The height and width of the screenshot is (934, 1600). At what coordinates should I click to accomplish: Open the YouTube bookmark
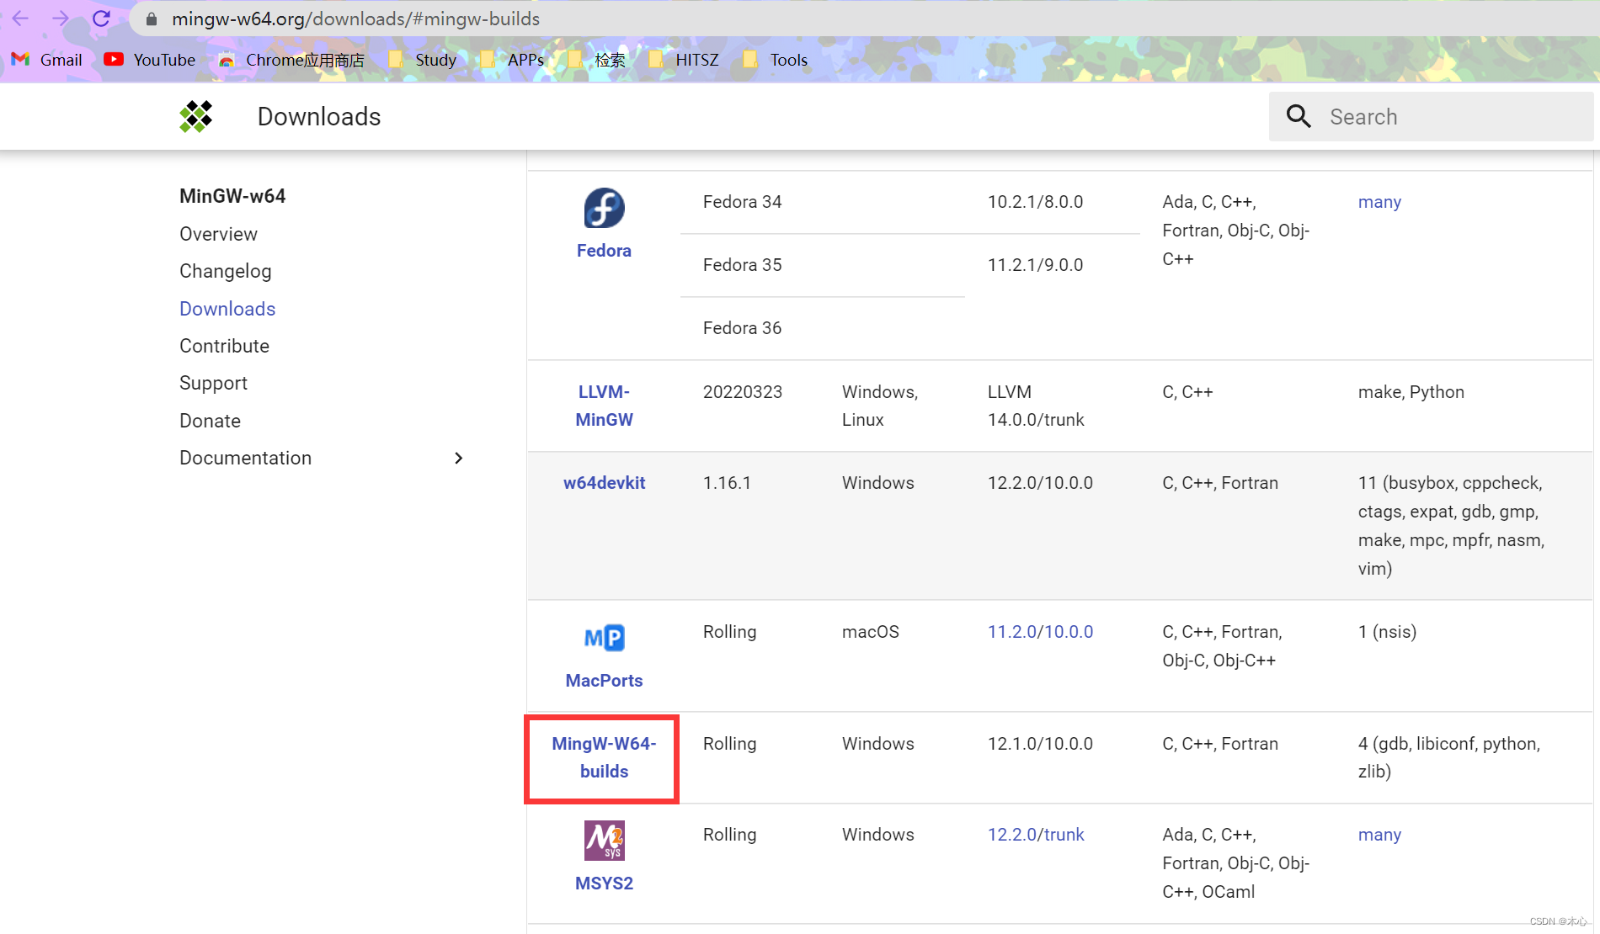pos(150,60)
